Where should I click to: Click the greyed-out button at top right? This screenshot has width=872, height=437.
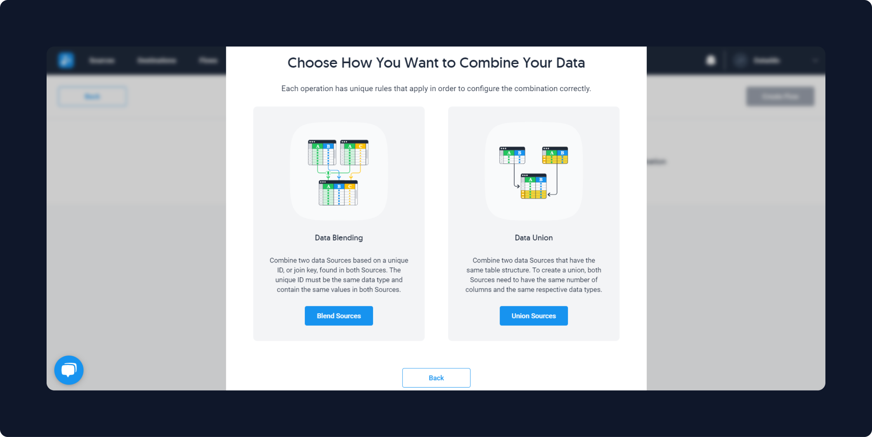click(780, 96)
